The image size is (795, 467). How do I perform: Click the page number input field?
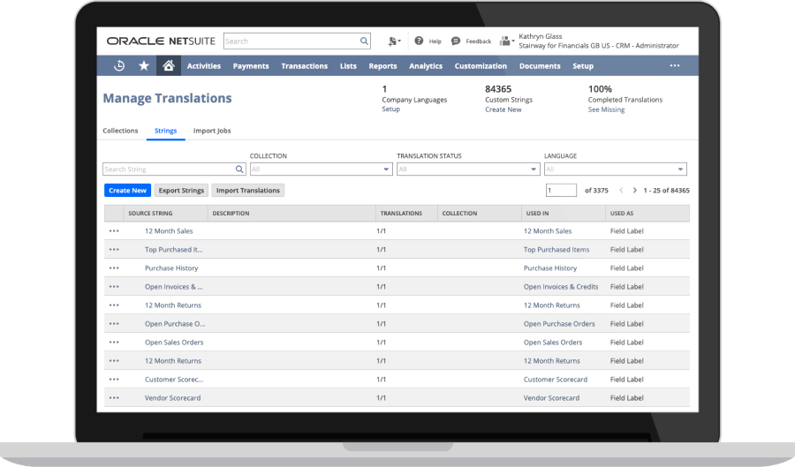[561, 190]
